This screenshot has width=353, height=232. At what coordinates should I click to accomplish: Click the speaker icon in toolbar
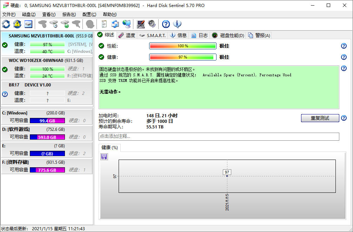tap(152, 24)
